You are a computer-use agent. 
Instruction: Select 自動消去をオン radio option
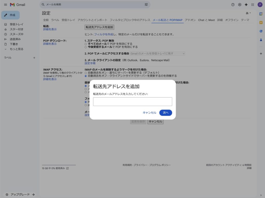[86, 73]
